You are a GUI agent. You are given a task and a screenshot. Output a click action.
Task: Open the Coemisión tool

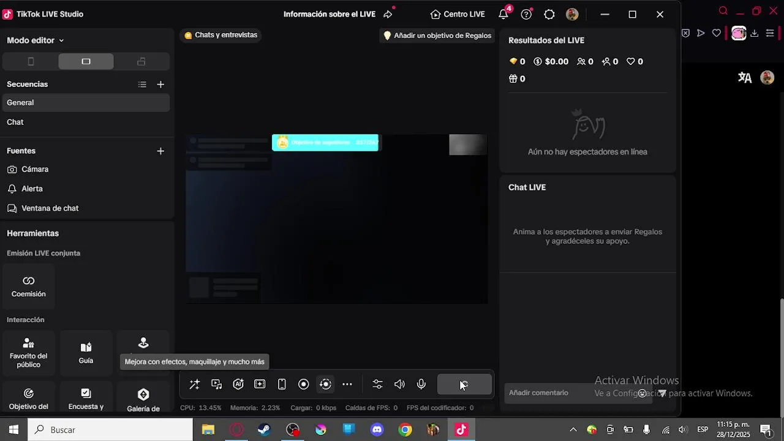point(29,287)
